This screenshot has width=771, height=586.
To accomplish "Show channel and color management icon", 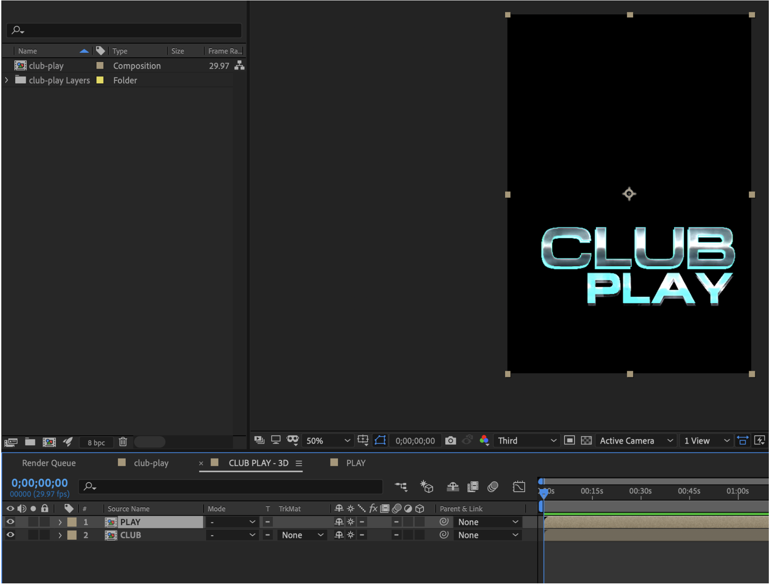I will click(484, 440).
